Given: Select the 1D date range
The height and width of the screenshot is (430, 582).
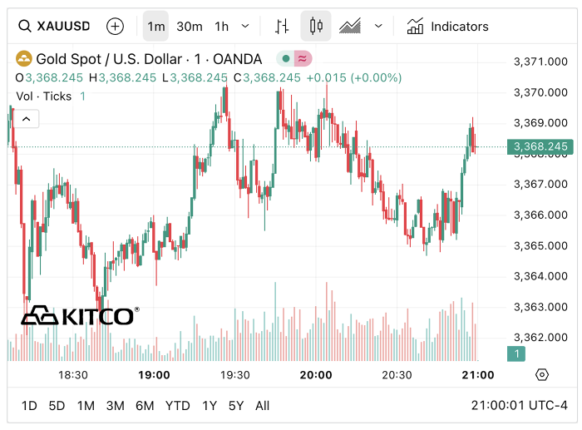Looking at the screenshot, I should click(x=29, y=406).
